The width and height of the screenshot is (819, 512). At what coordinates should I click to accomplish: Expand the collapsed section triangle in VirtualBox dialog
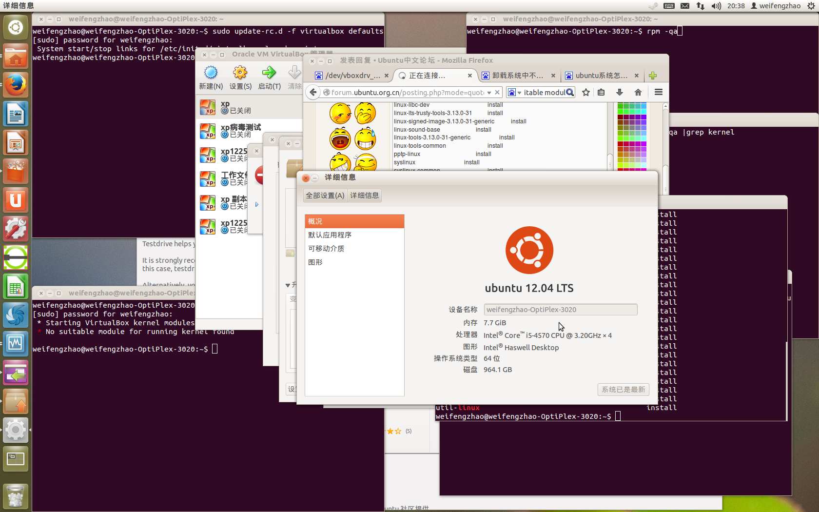pyautogui.click(x=288, y=285)
